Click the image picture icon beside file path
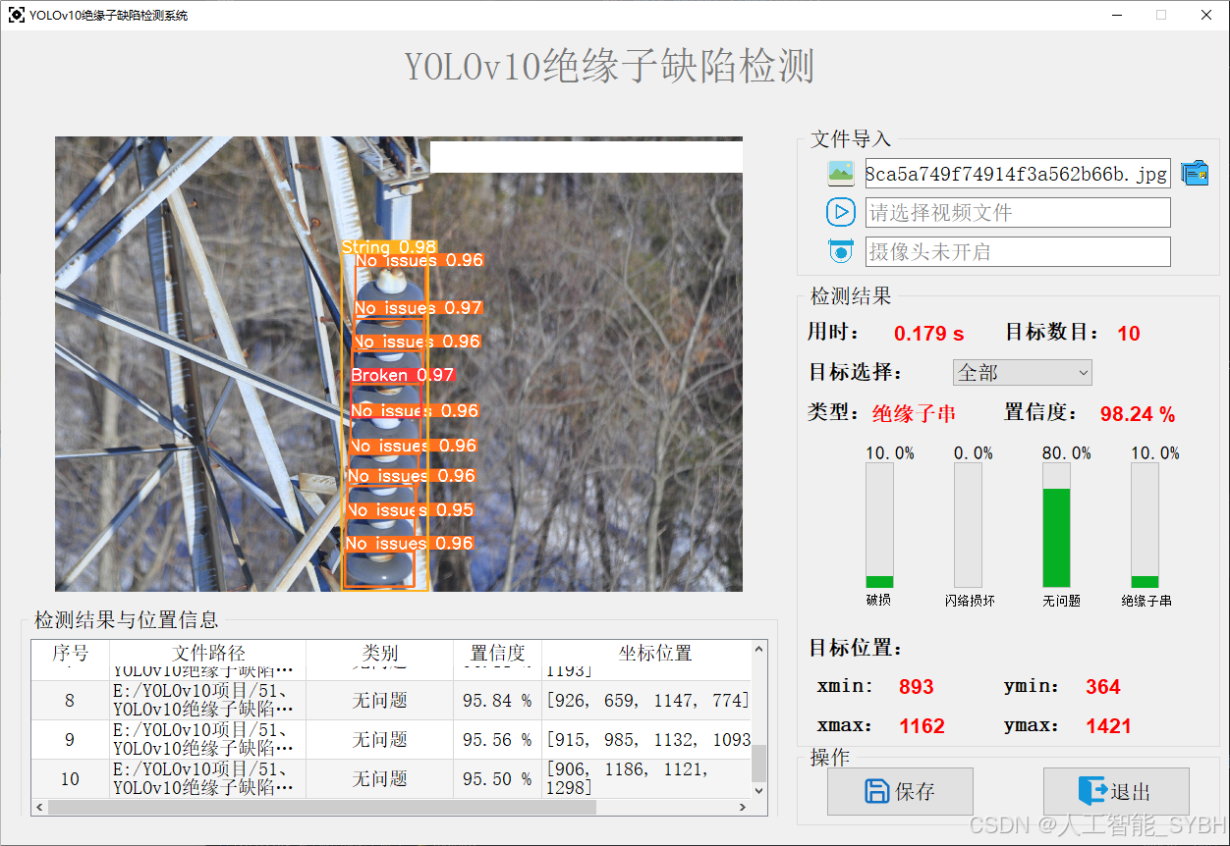The image size is (1230, 846). pos(841,174)
